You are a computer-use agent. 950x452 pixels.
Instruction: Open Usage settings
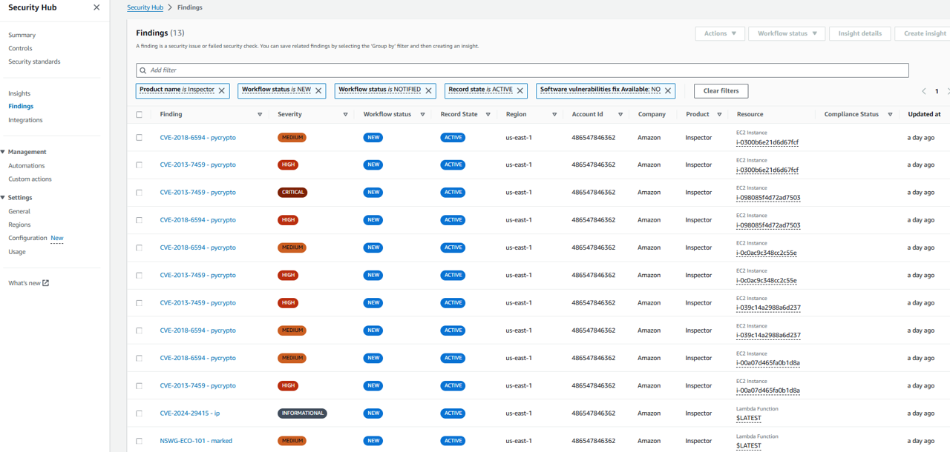click(17, 252)
